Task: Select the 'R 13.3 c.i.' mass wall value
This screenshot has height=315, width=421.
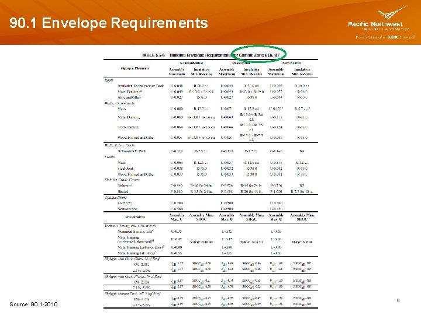Action: coord(201,109)
